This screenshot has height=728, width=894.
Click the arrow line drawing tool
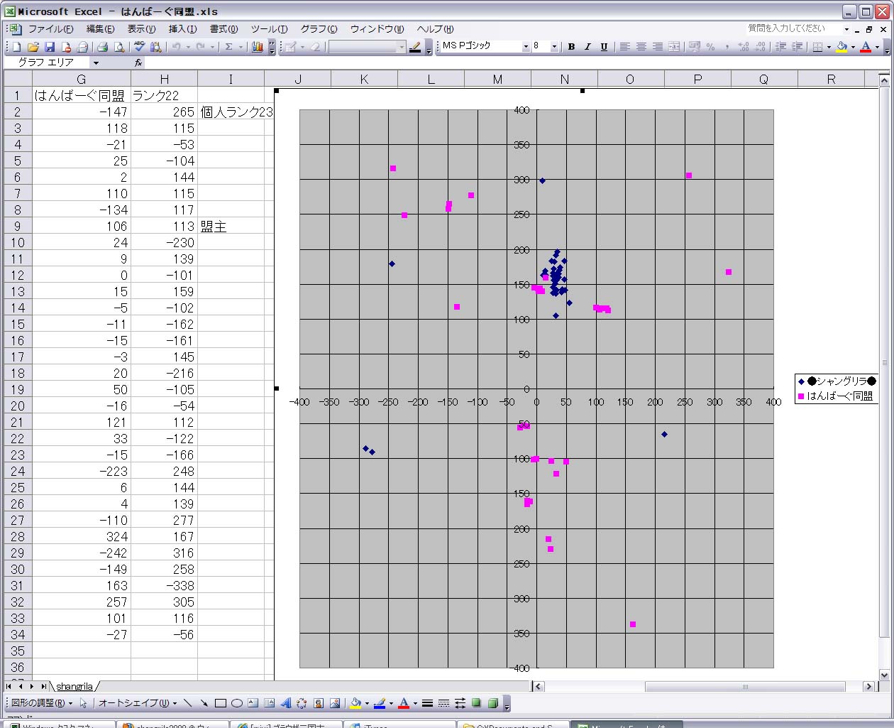click(204, 703)
